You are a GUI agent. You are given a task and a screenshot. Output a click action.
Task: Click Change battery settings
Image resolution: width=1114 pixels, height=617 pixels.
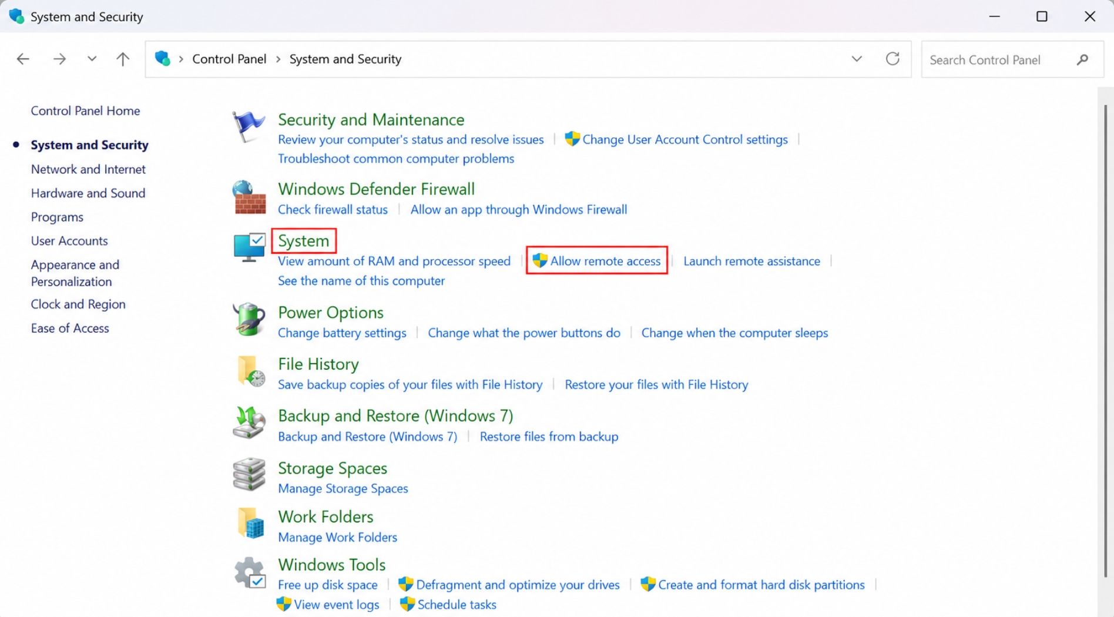point(342,333)
